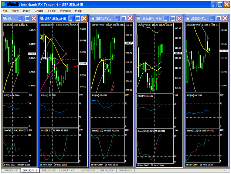This screenshot has width=231, height=174.
Task: Click the 'RSI(14) 61.1515' label in USDJPY
Action: tap(145, 96)
